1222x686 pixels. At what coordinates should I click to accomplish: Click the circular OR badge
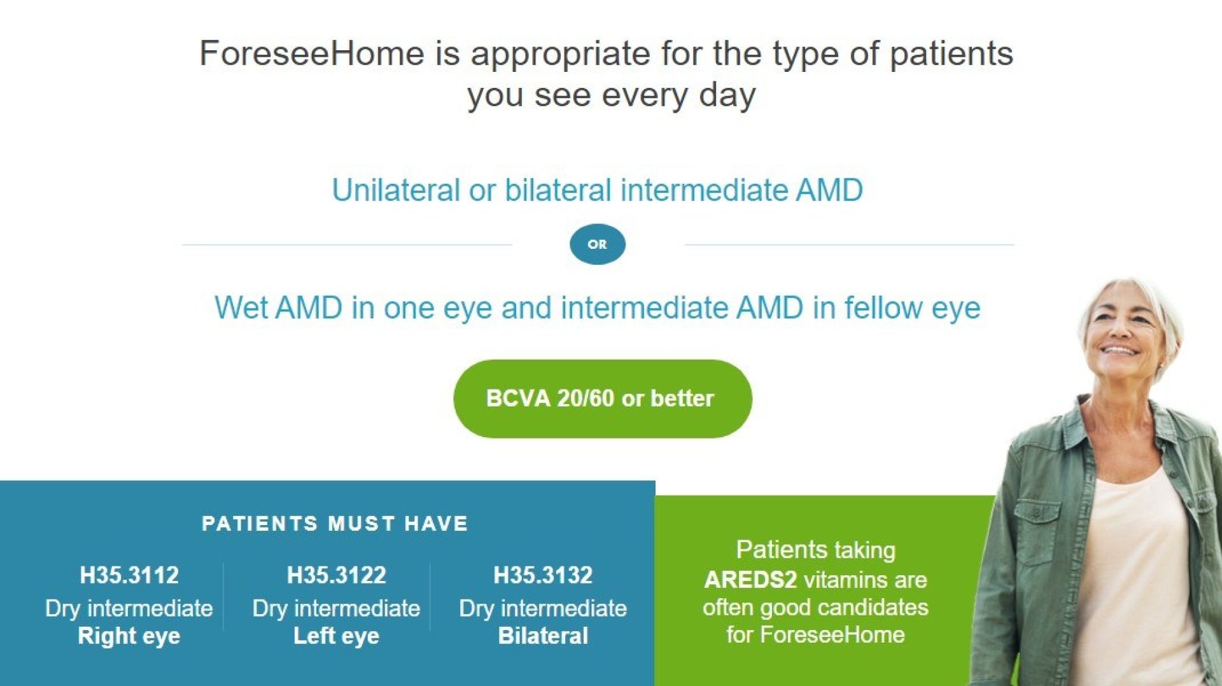[597, 244]
